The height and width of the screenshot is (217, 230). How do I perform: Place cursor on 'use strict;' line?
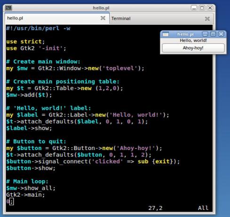click(x=25, y=42)
